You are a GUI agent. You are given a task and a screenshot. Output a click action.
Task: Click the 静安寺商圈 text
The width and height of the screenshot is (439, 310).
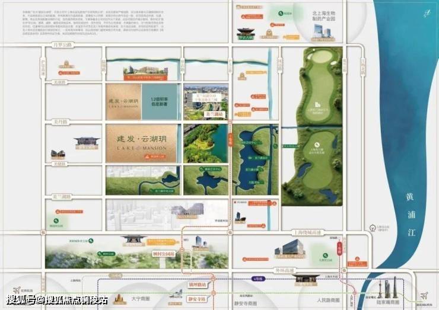click(x=246, y=303)
